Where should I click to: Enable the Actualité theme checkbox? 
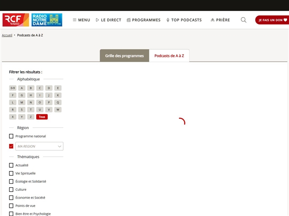click(11, 165)
